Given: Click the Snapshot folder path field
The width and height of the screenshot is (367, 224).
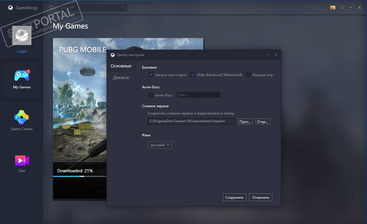Looking at the screenshot, I should point(192,121).
